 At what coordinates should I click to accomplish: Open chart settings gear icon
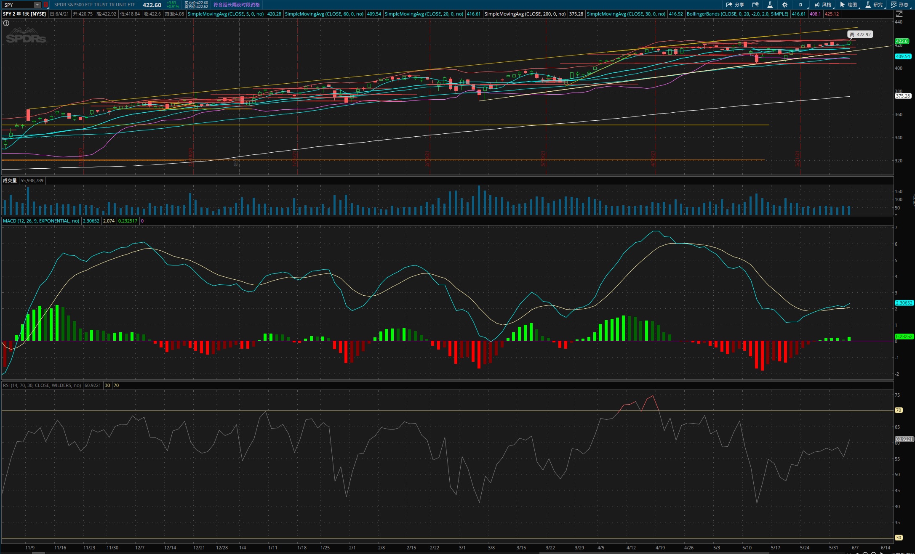[784, 5]
